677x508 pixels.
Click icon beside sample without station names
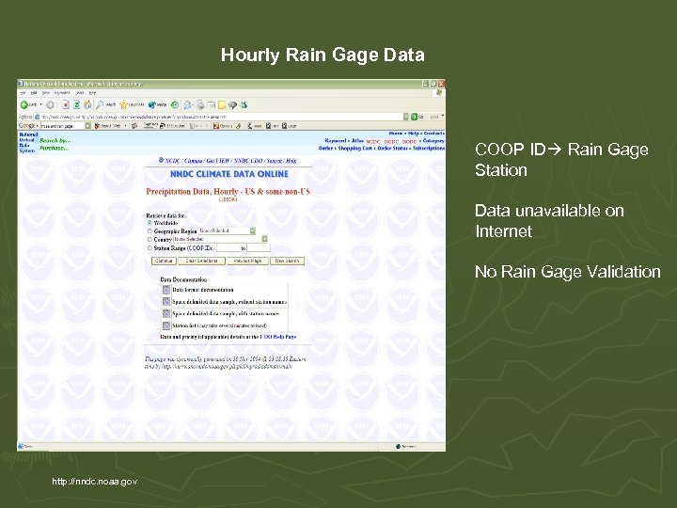click(x=166, y=302)
